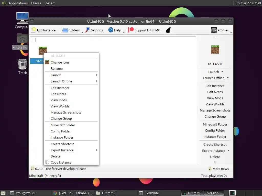The width and height of the screenshot is (262, 196).
Task: Click the Chrome icon in taskbar
Action: coord(55,193)
